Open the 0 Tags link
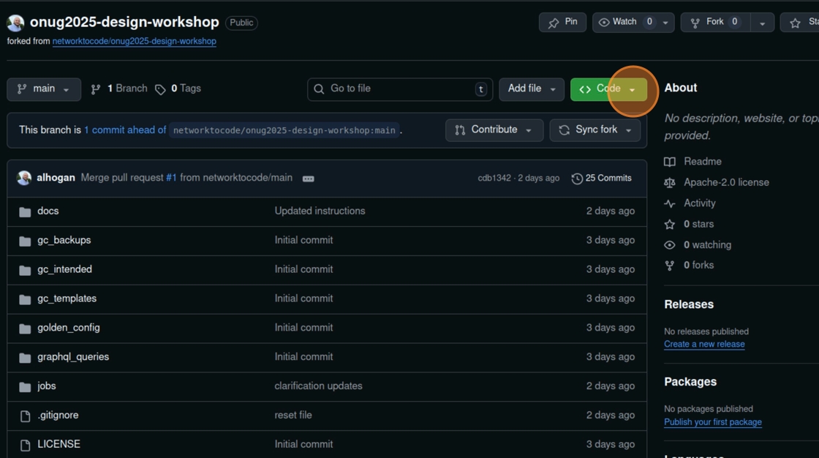Screen dimensions: 819x458 pos(178,89)
